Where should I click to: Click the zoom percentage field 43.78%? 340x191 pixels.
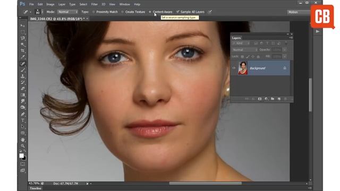click(34, 184)
